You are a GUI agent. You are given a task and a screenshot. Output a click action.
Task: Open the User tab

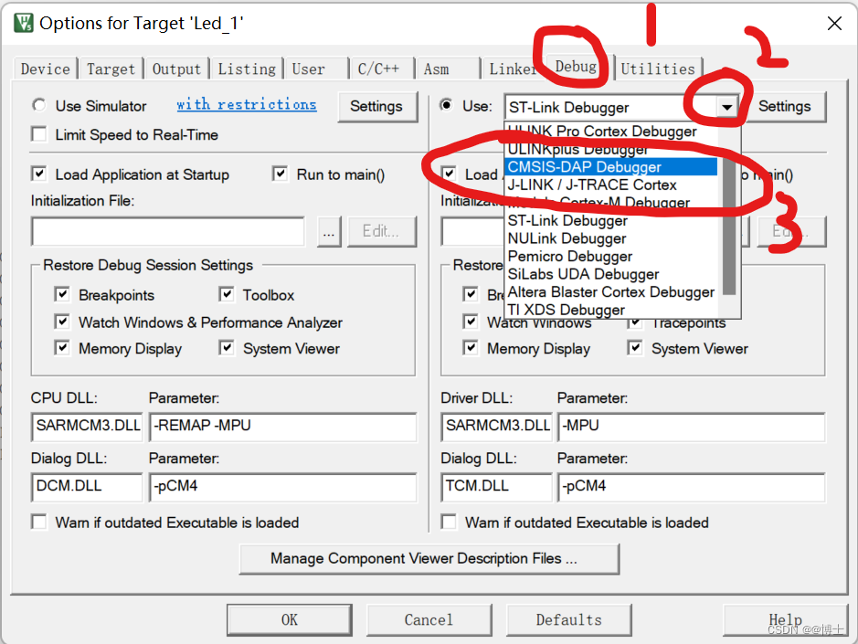pyautogui.click(x=316, y=69)
